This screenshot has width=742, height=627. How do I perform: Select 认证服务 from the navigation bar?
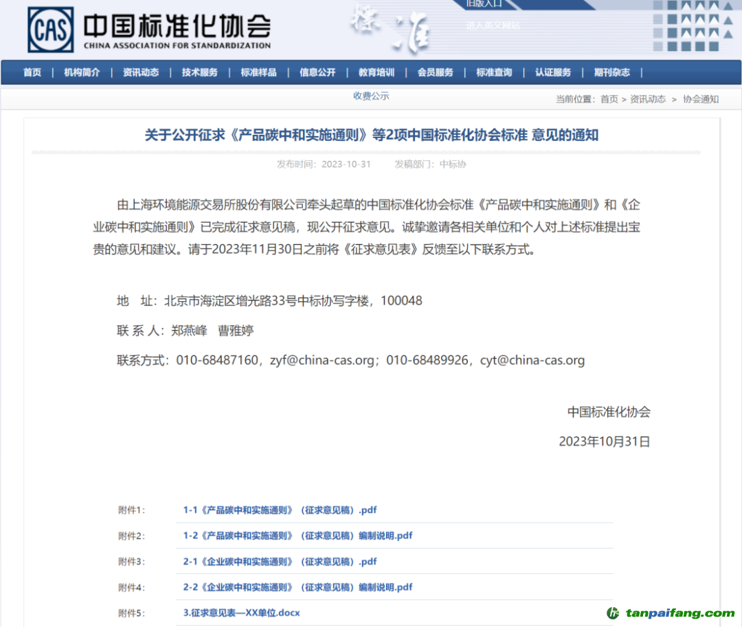click(553, 73)
